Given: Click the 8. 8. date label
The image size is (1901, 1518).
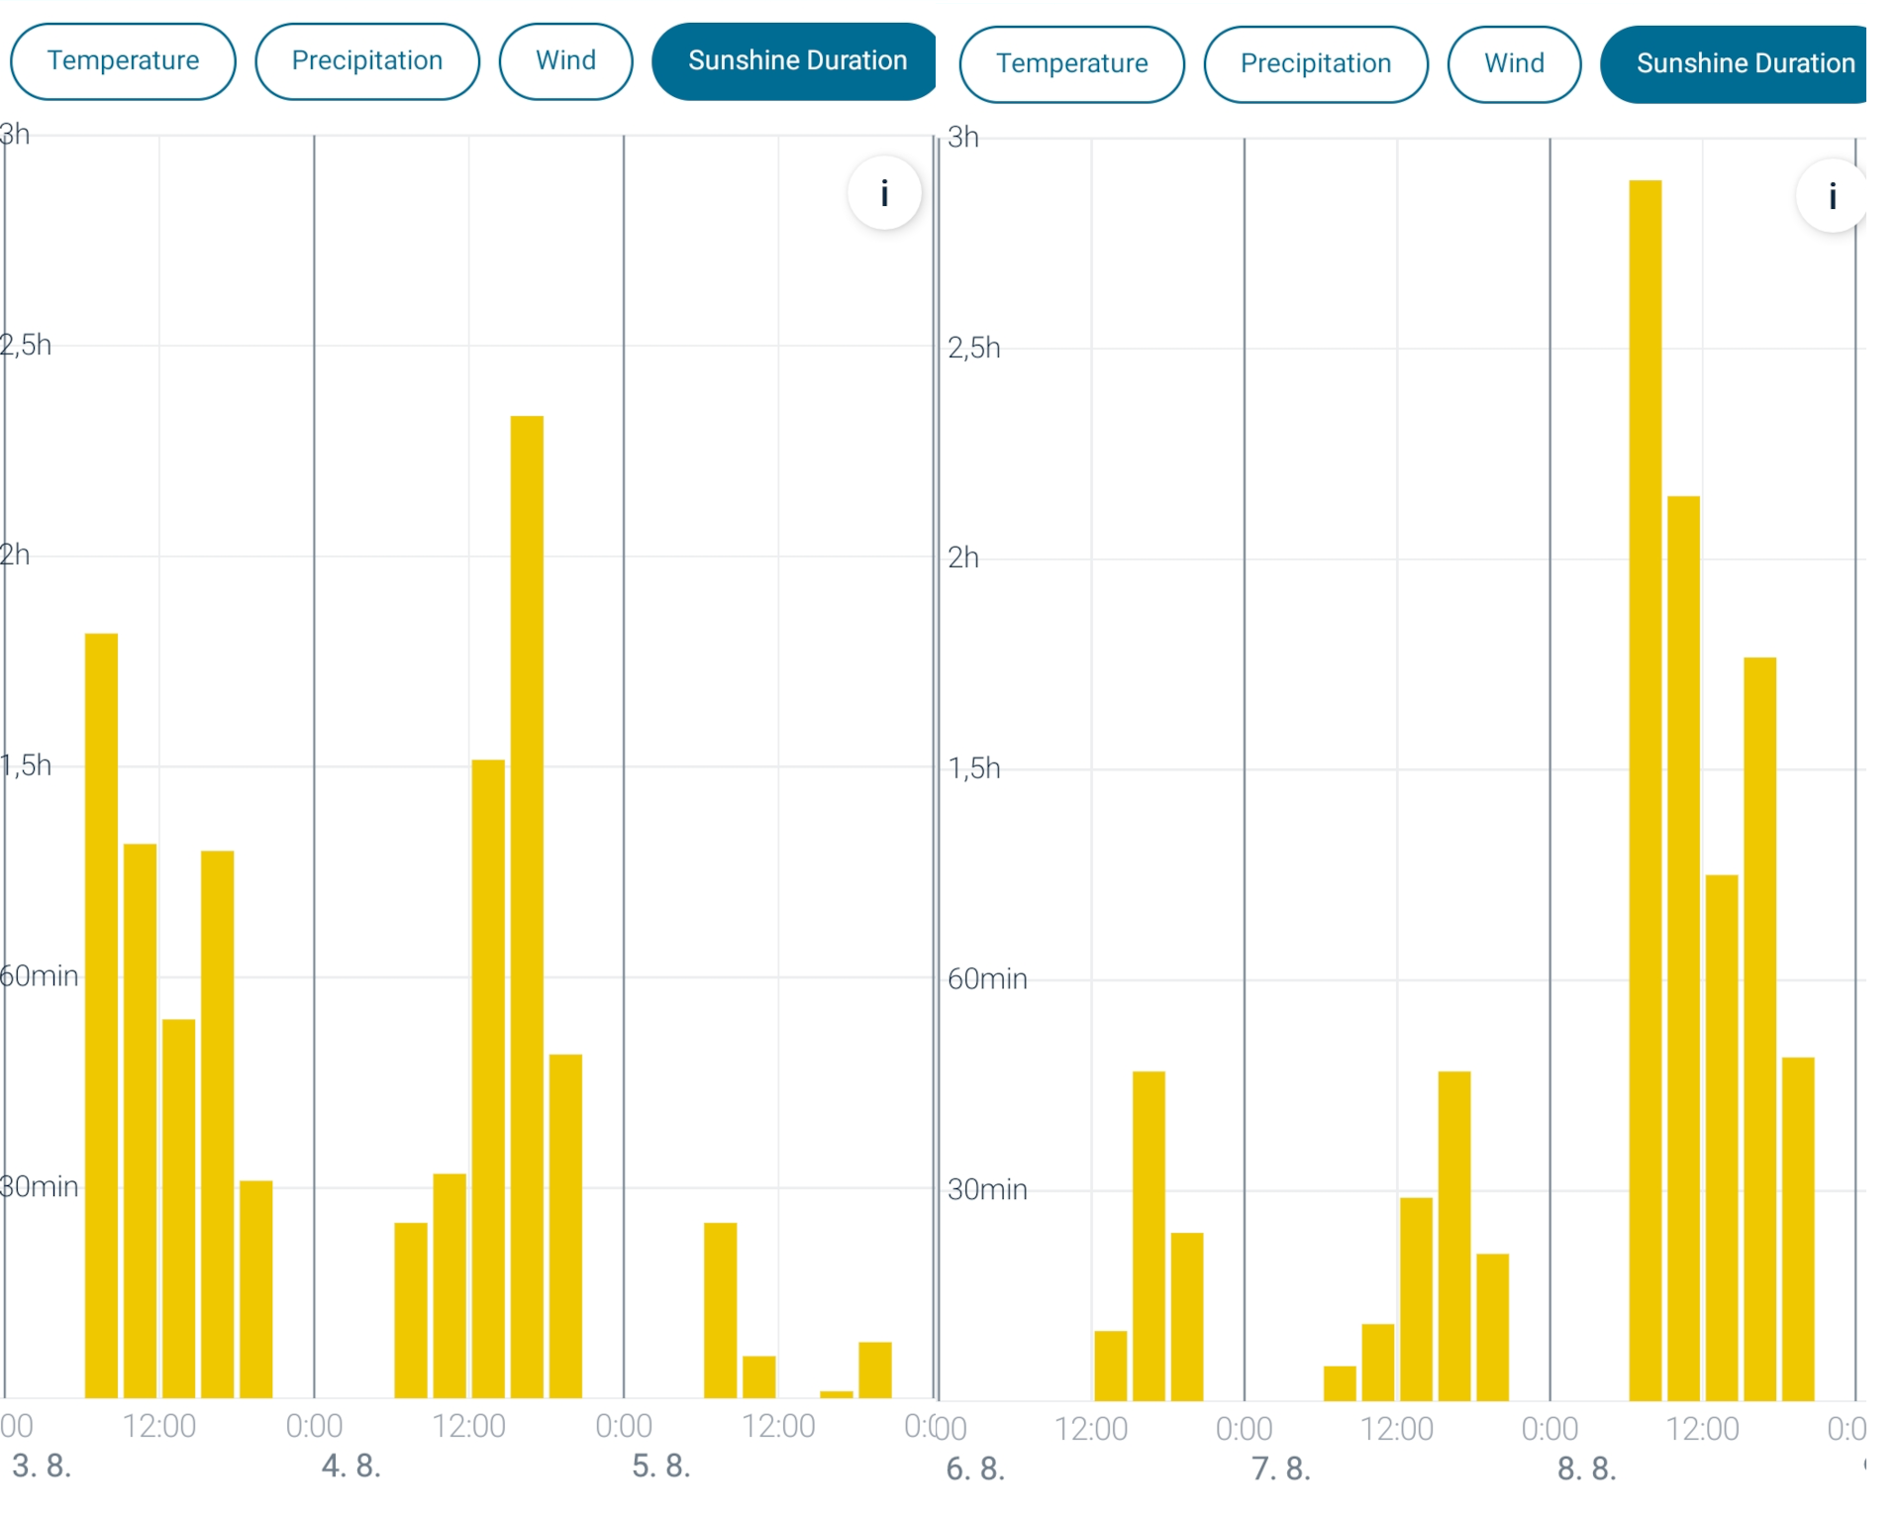Looking at the screenshot, I should [1586, 1468].
